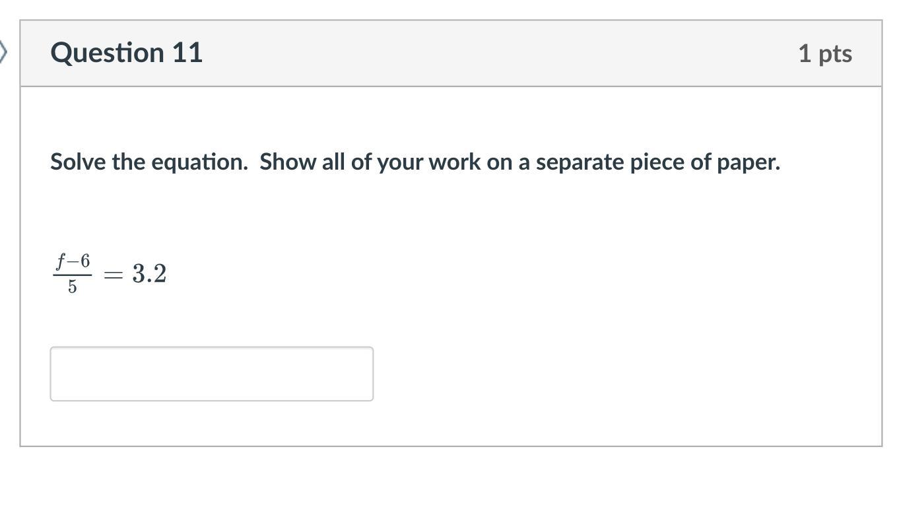Click the 1 pts points label
Screen dimensions: 901x507
point(824,53)
